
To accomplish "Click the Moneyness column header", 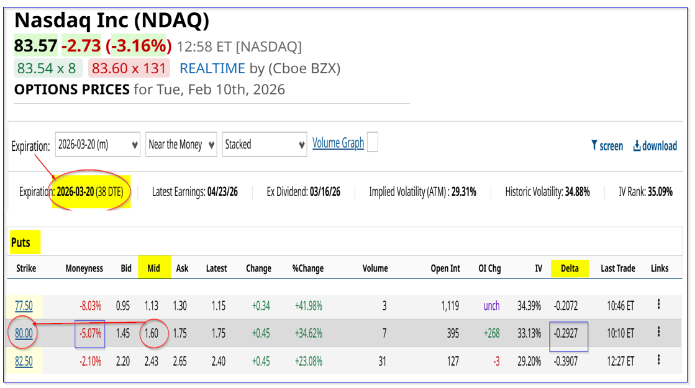I will tap(84, 268).
